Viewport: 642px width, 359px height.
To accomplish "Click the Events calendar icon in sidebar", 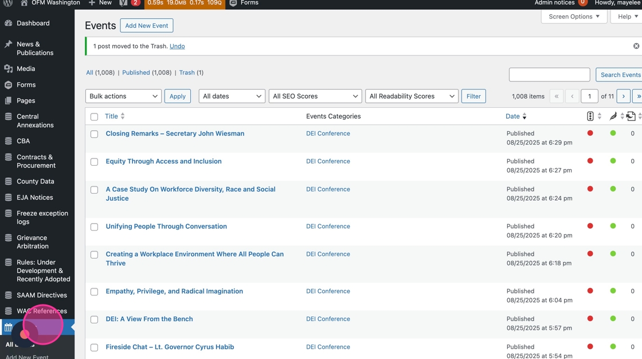I will 8,327.
